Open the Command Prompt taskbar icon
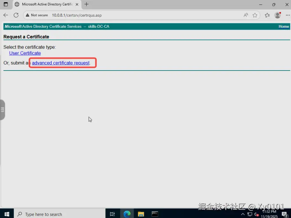Viewport: 291px width, 218px height. tap(155, 214)
